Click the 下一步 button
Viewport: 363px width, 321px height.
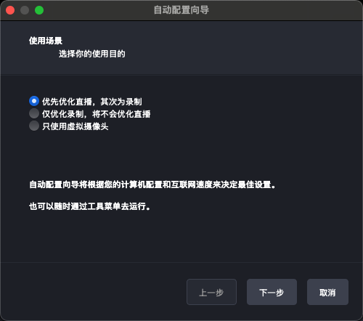pyautogui.click(x=272, y=292)
